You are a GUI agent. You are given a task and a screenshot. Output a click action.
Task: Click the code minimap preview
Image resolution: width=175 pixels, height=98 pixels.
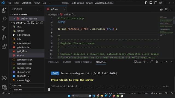(x=166, y=26)
